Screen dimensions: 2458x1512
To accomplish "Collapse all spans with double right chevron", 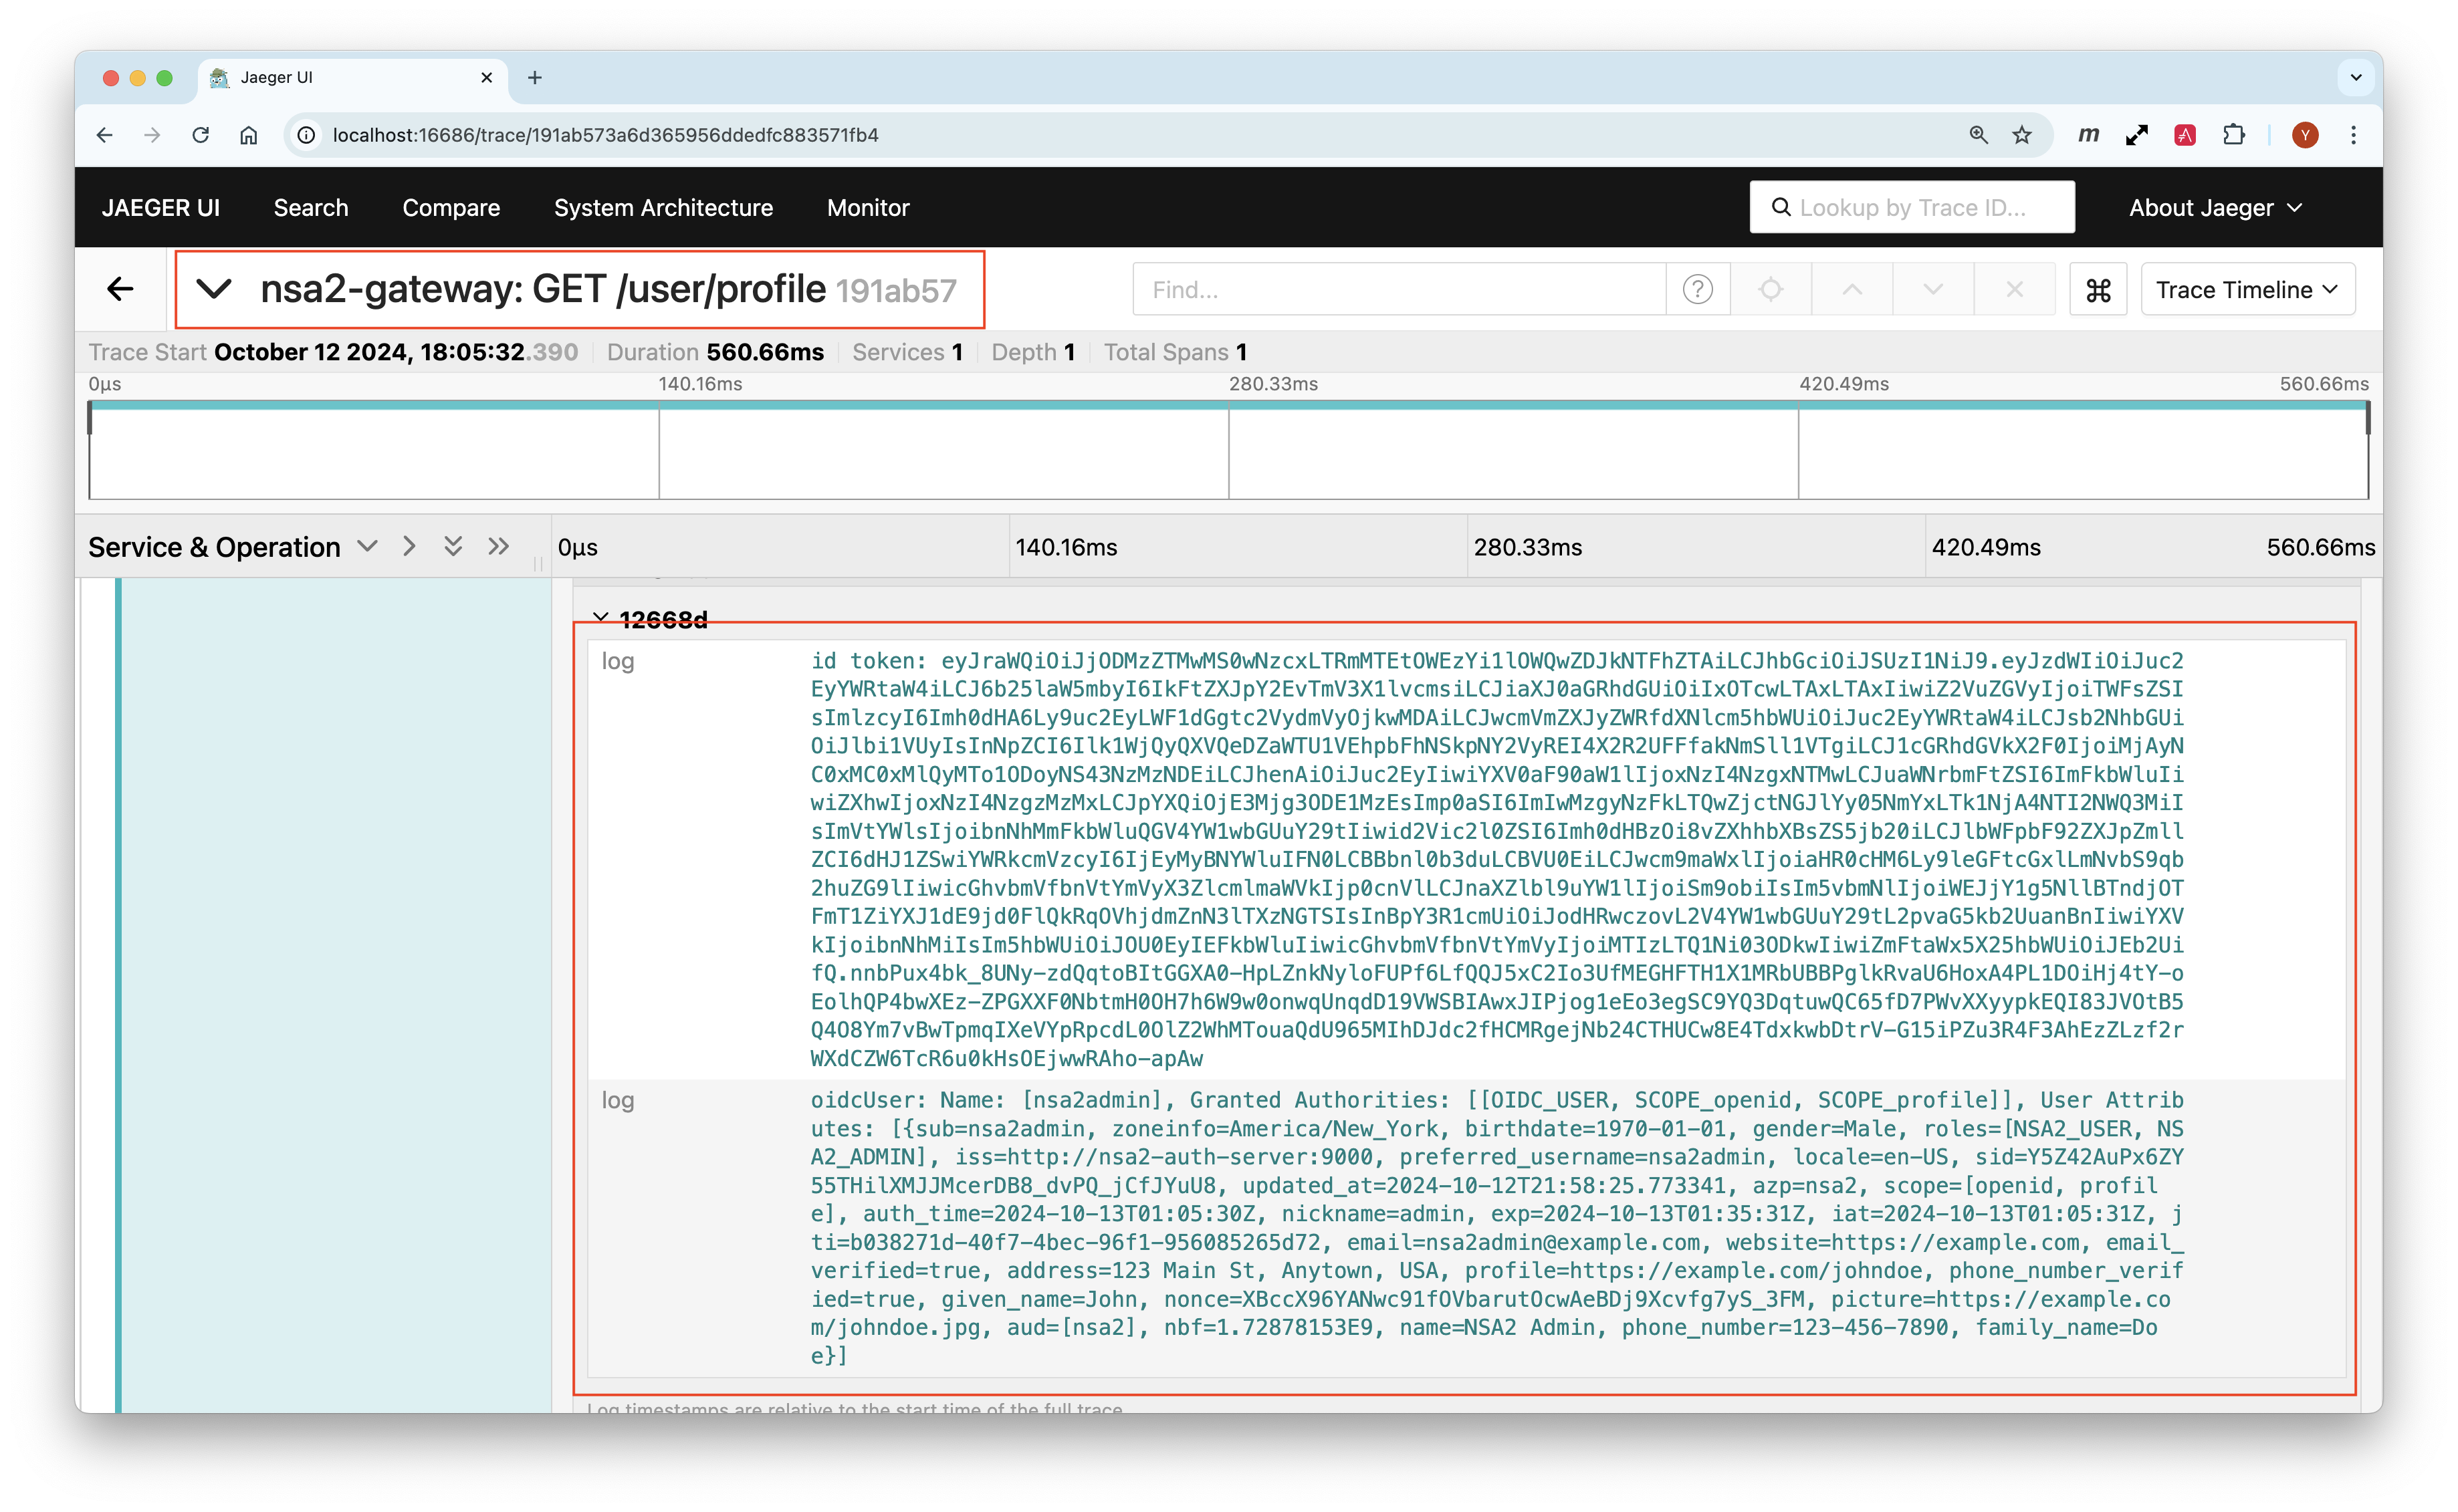I will click(498, 546).
